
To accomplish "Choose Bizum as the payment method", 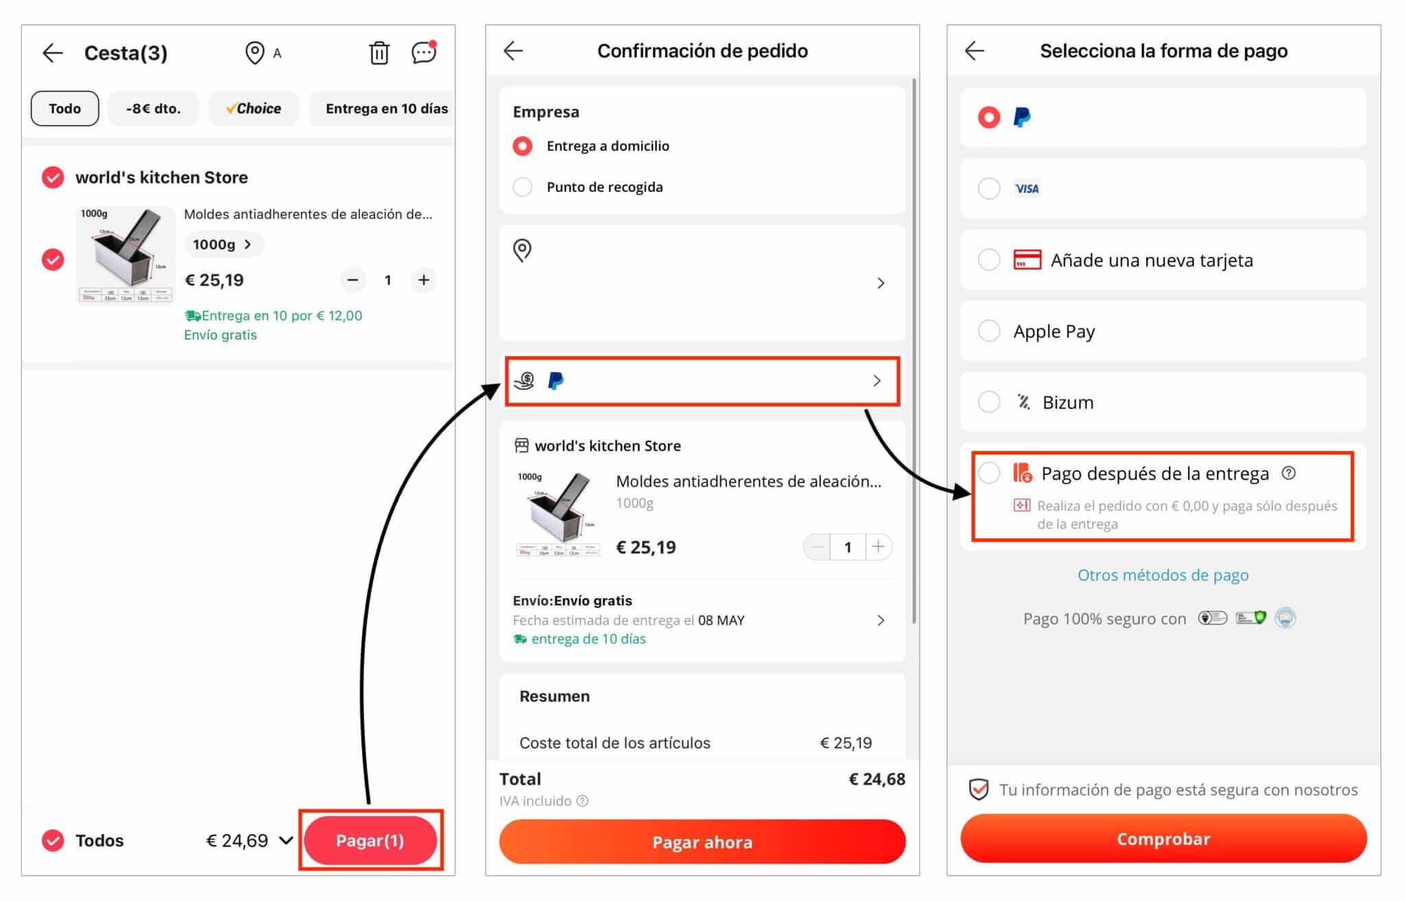I will coord(989,402).
